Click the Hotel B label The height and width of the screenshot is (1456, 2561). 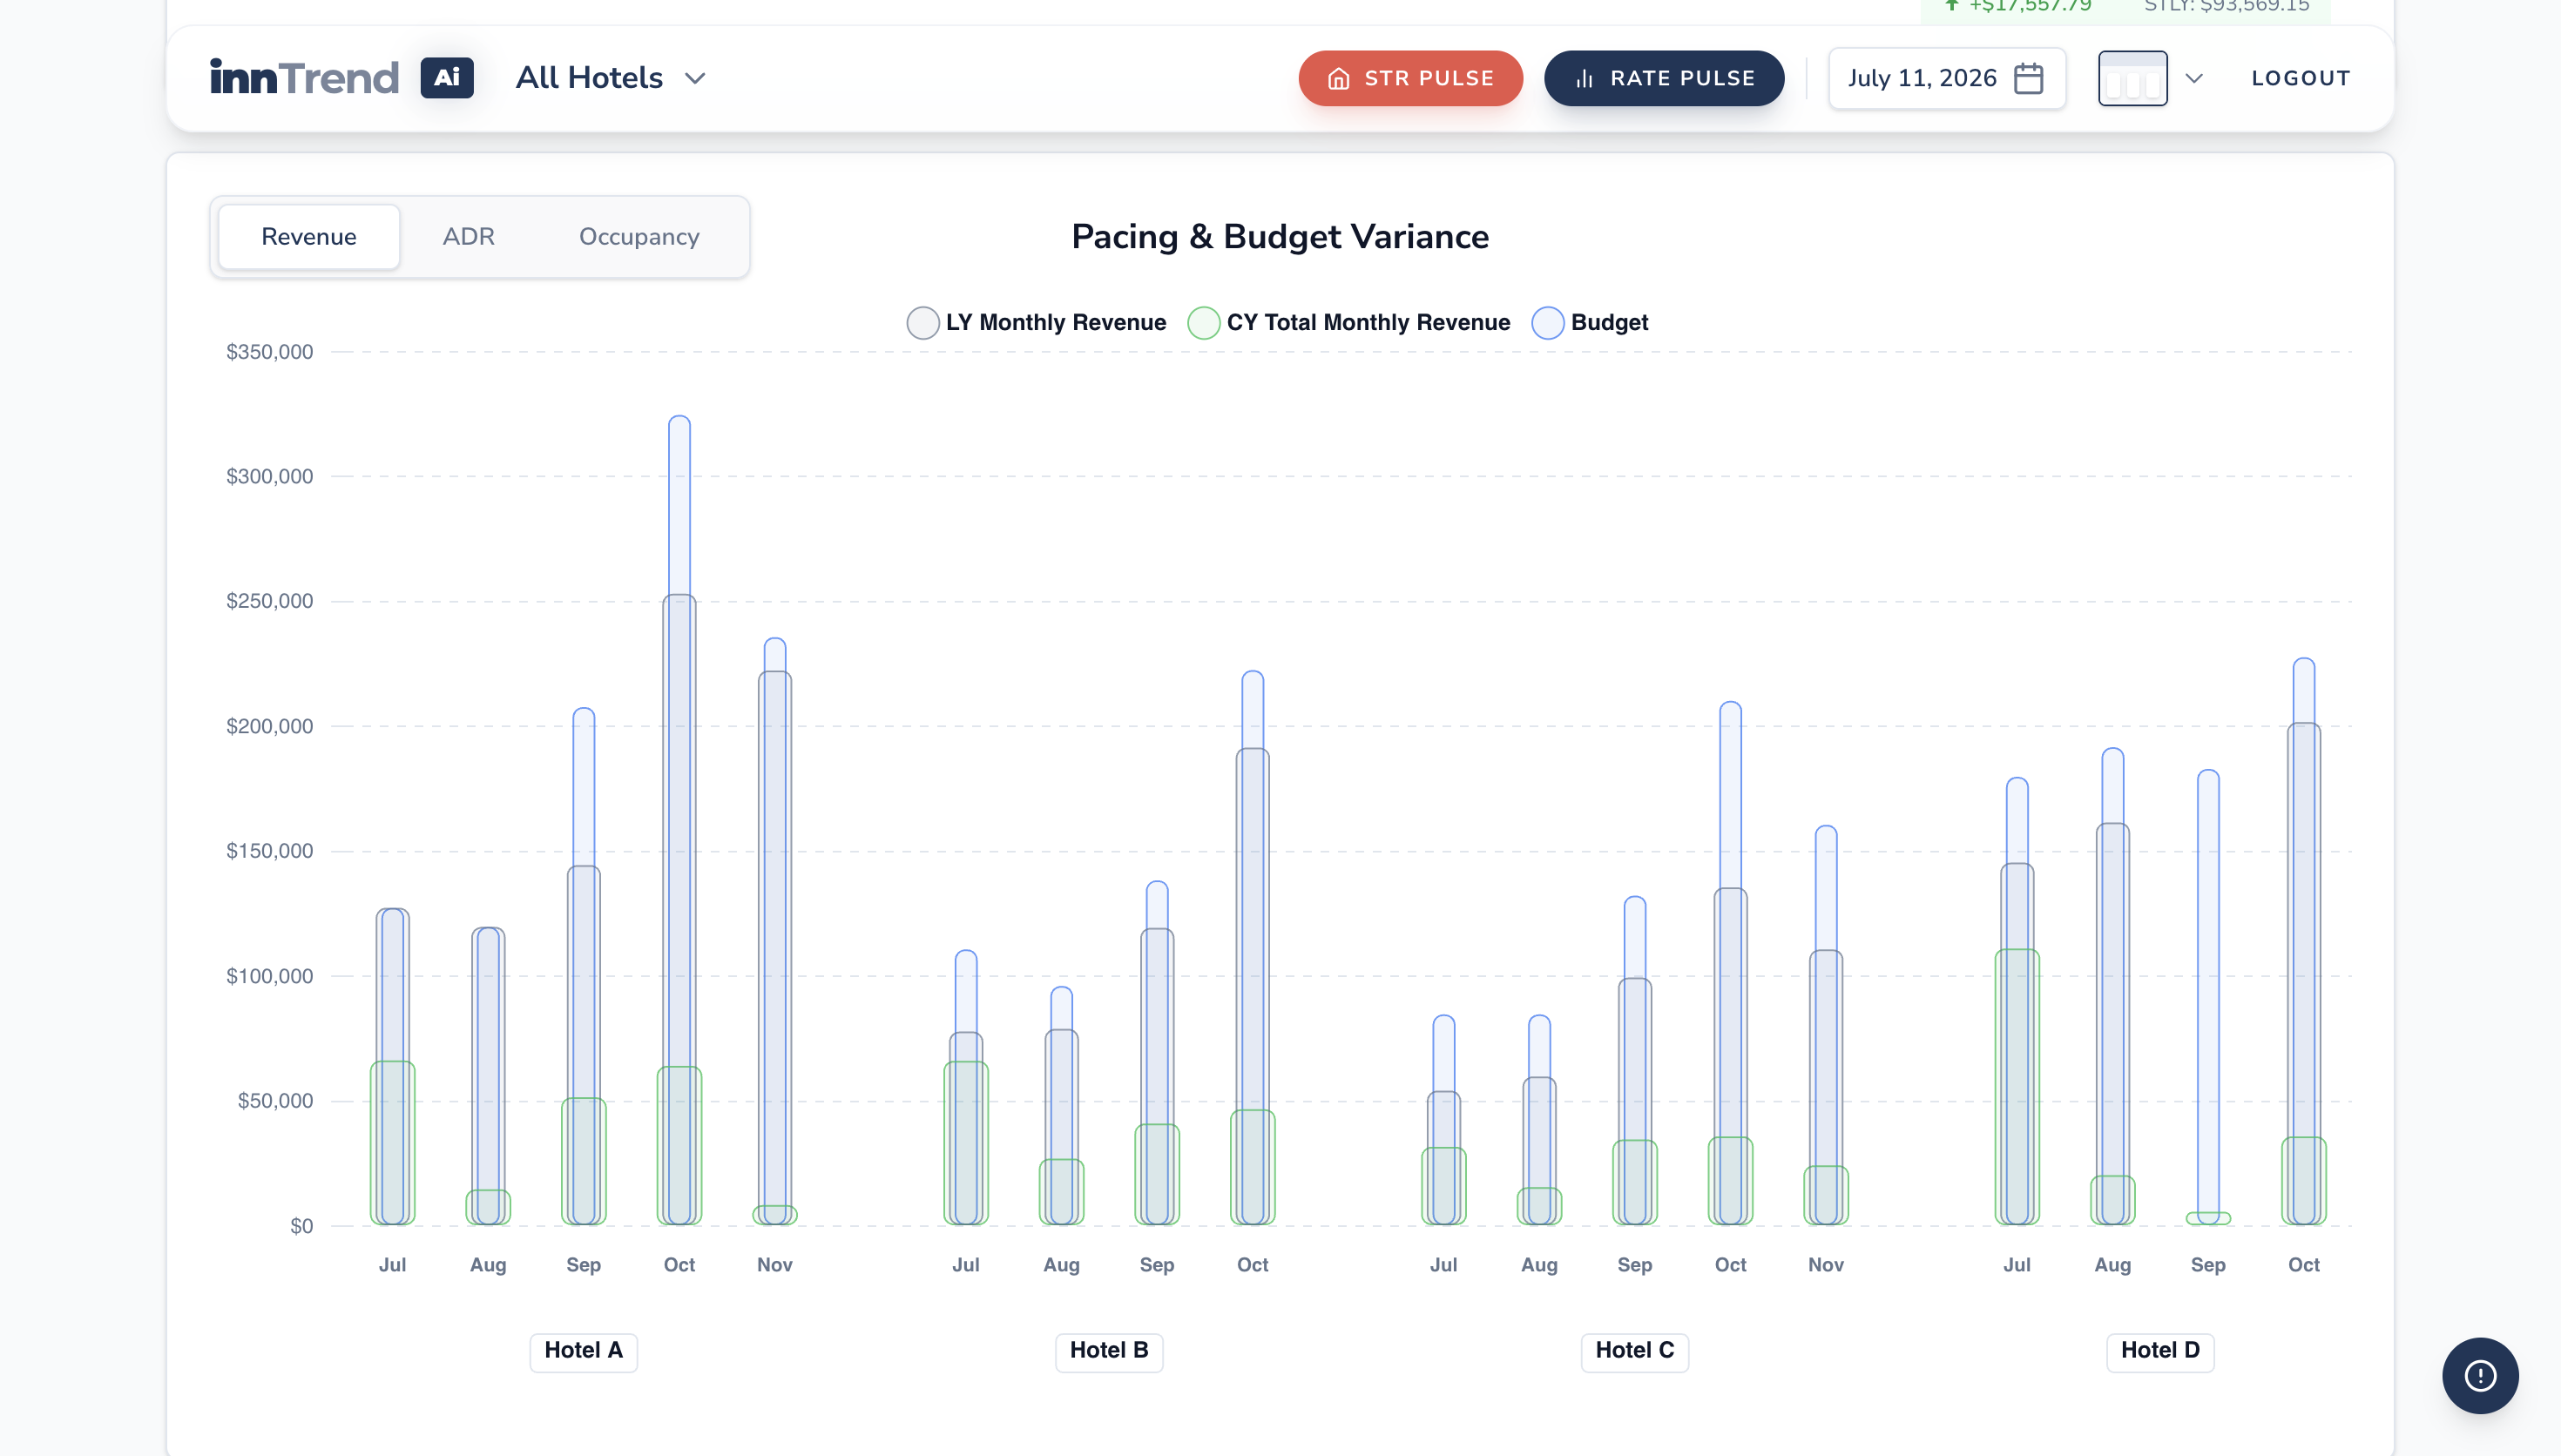[1109, 1351]
